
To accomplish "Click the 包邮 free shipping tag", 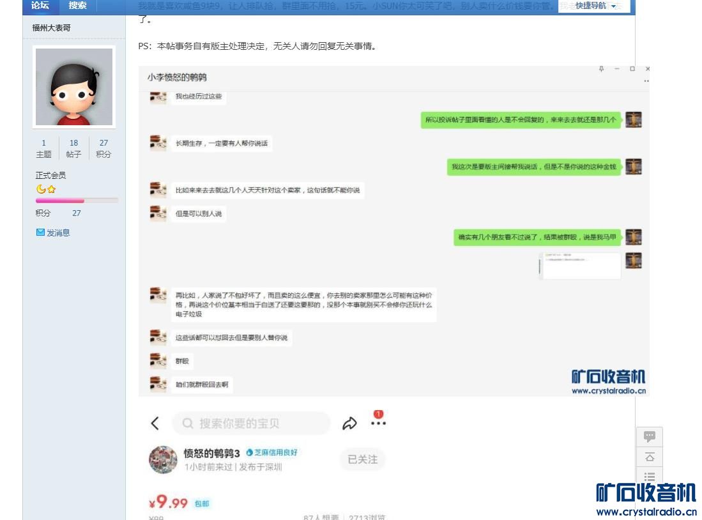I will coord(202,503).
